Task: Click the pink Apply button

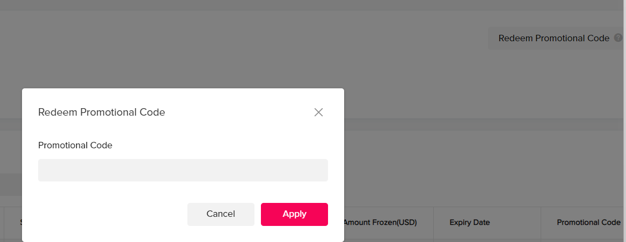Action: (294, 214)
